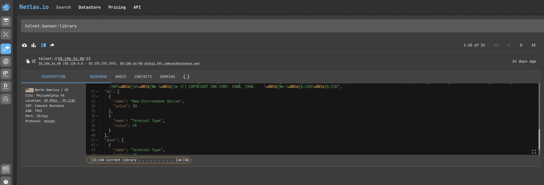Open the Domain Whois sidebar tool

click(6, 87)
